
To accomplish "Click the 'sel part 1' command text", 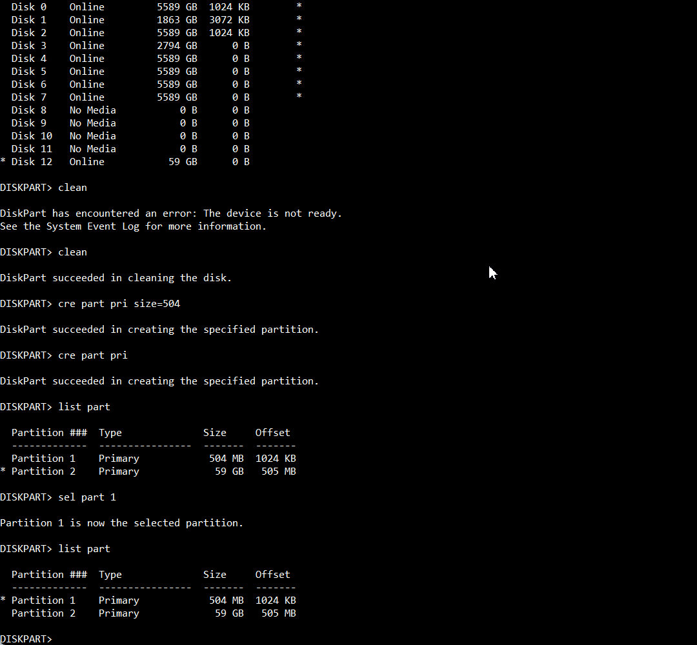I will point(87,497).
